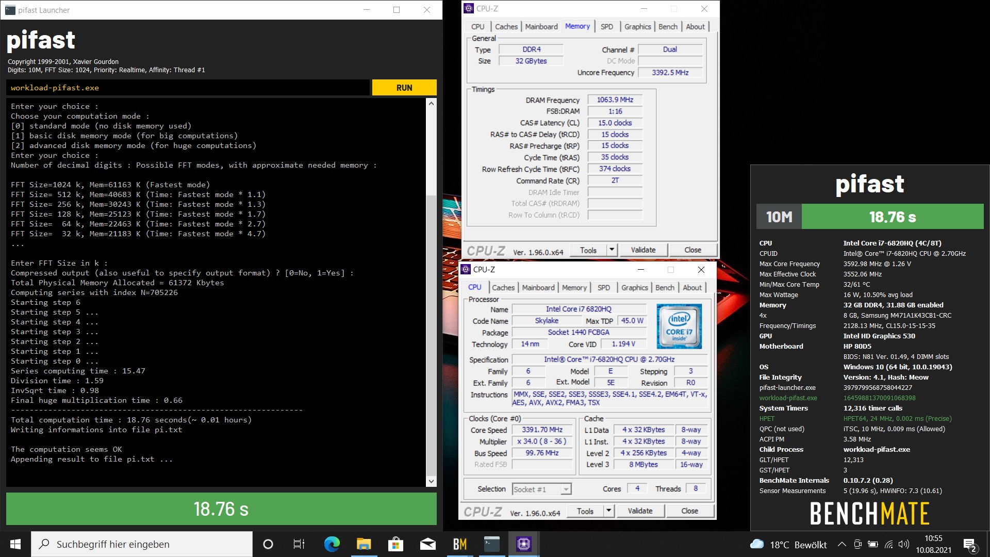The width and height of the screenshot is (990, 557).
Task: Click the pifast console scrollbar down arrow
Action: coord(432,481)
